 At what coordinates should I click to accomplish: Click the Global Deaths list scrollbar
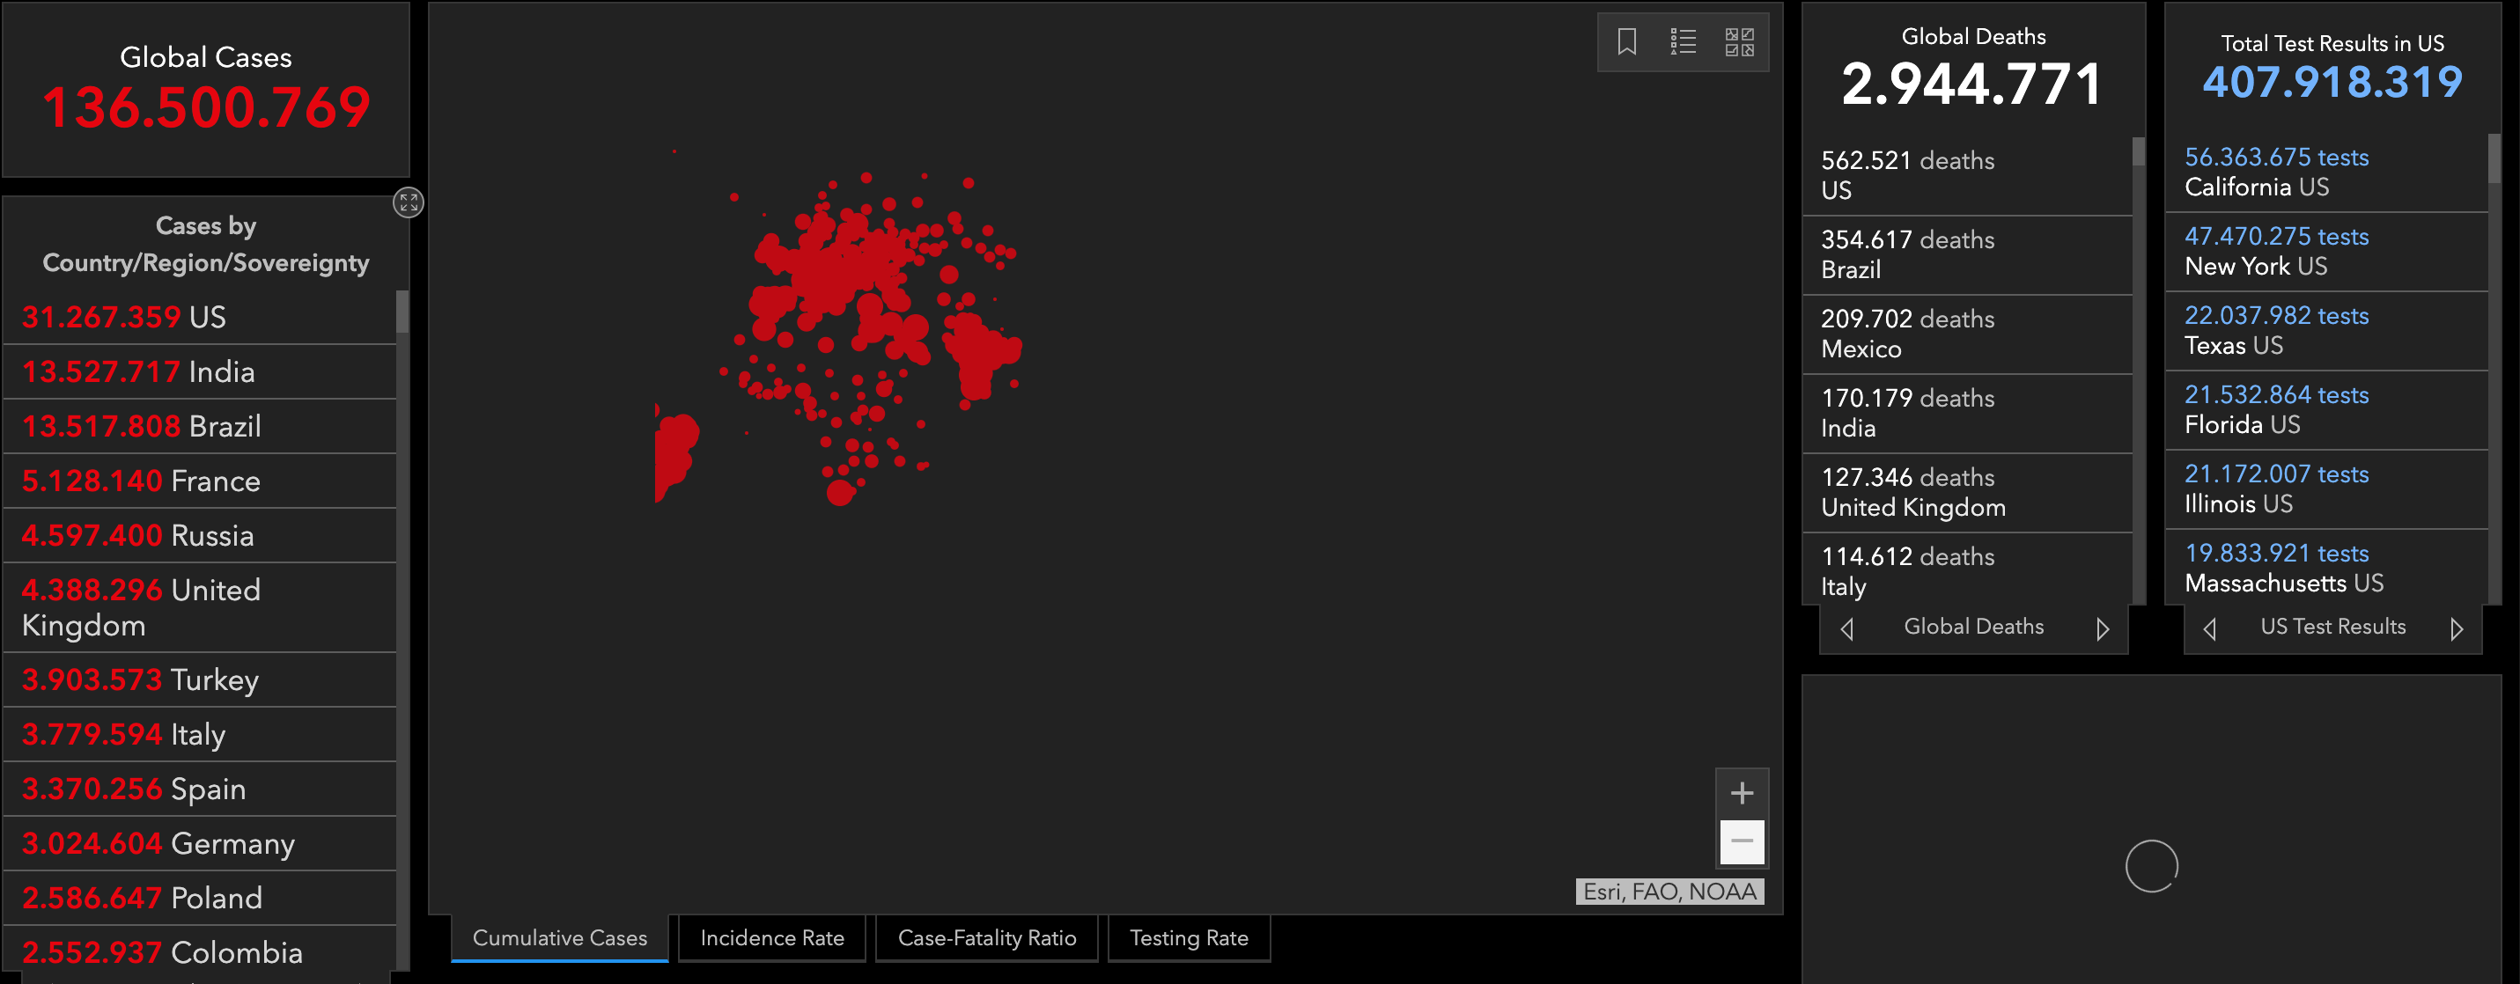(x=2138, y=152)
